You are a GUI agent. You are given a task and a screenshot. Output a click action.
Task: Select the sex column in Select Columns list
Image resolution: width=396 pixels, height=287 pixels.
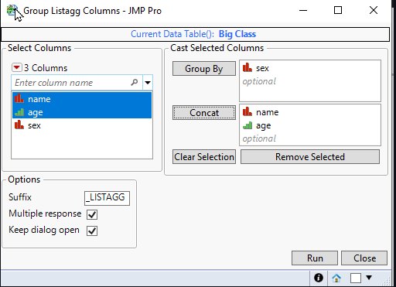coord(82,125)
